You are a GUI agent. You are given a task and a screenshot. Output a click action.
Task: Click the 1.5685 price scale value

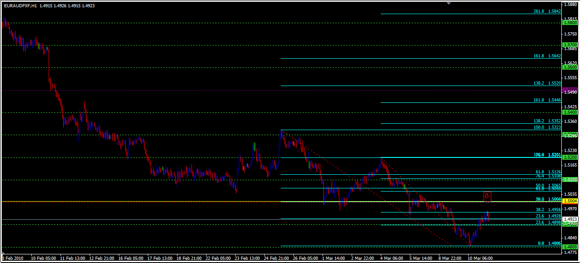pos(570,49)
